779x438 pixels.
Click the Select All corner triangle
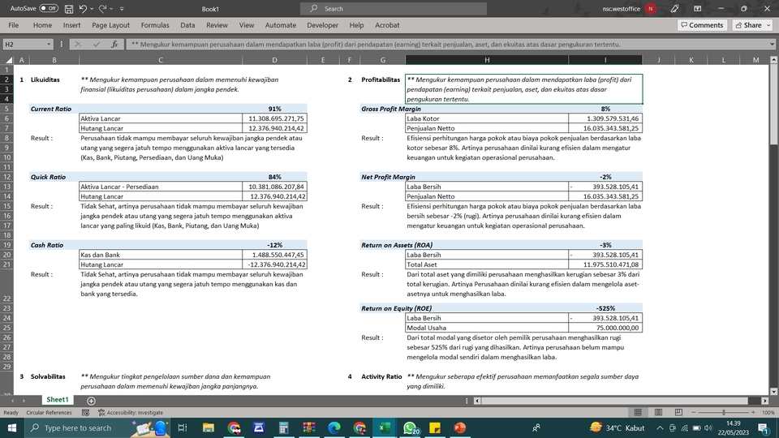9,60
